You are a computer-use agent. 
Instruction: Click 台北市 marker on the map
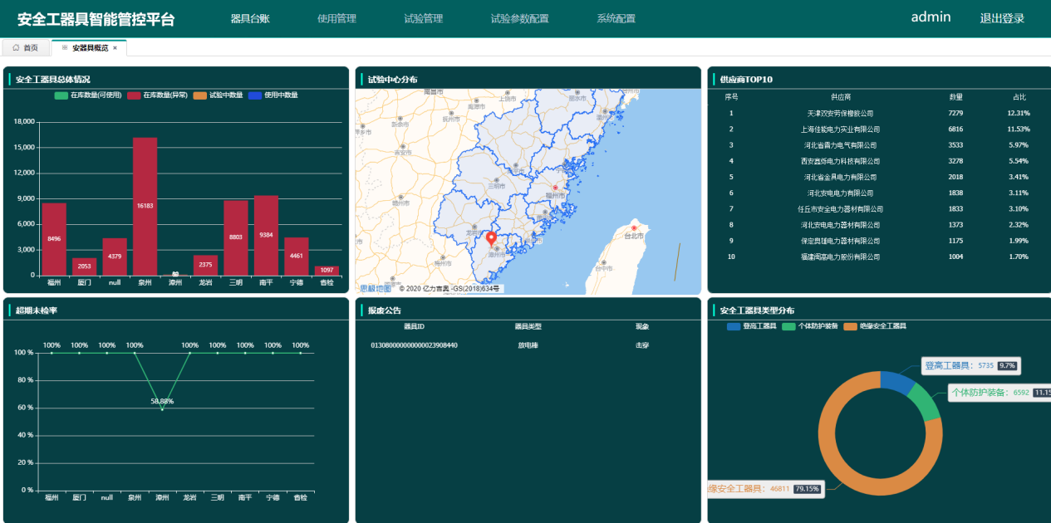634,227
